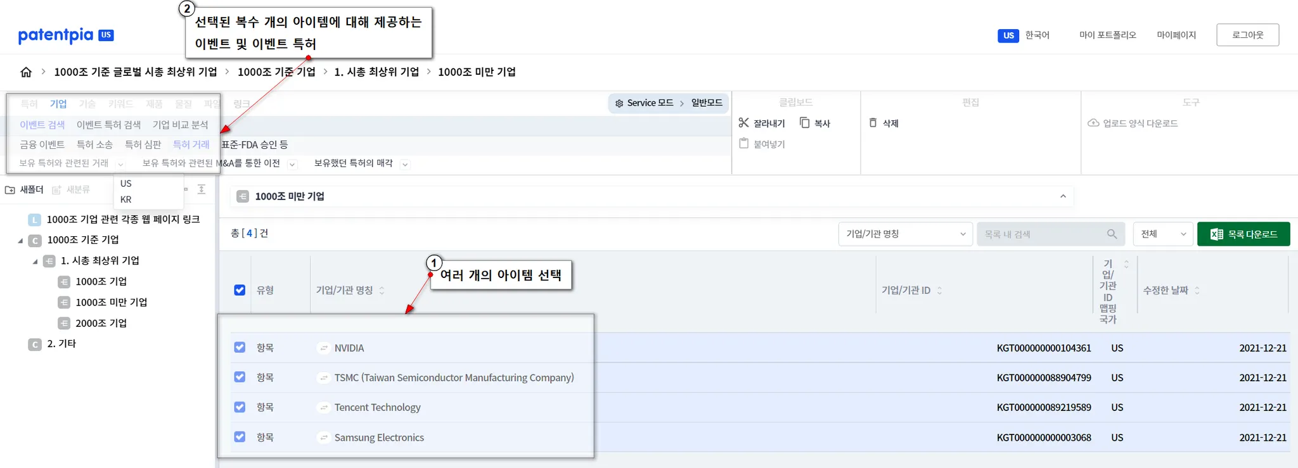The image size is (1298, 468).
Task: Go to the home icon in breadcrumb
Action: (26, 72)
